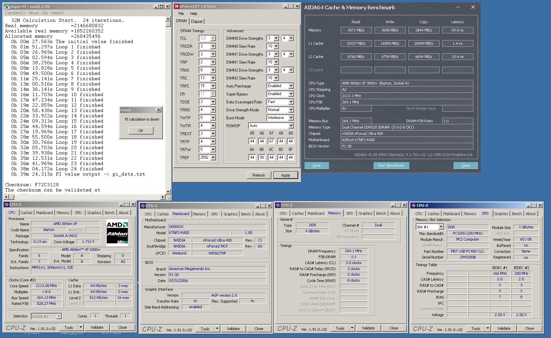The height and width of the screenshot is (338, 551).
Task: Click Close in the CPU-Z SPD window
Action: coord(529,328)
